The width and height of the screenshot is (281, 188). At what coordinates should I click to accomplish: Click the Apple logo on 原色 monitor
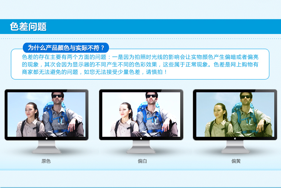46,139
